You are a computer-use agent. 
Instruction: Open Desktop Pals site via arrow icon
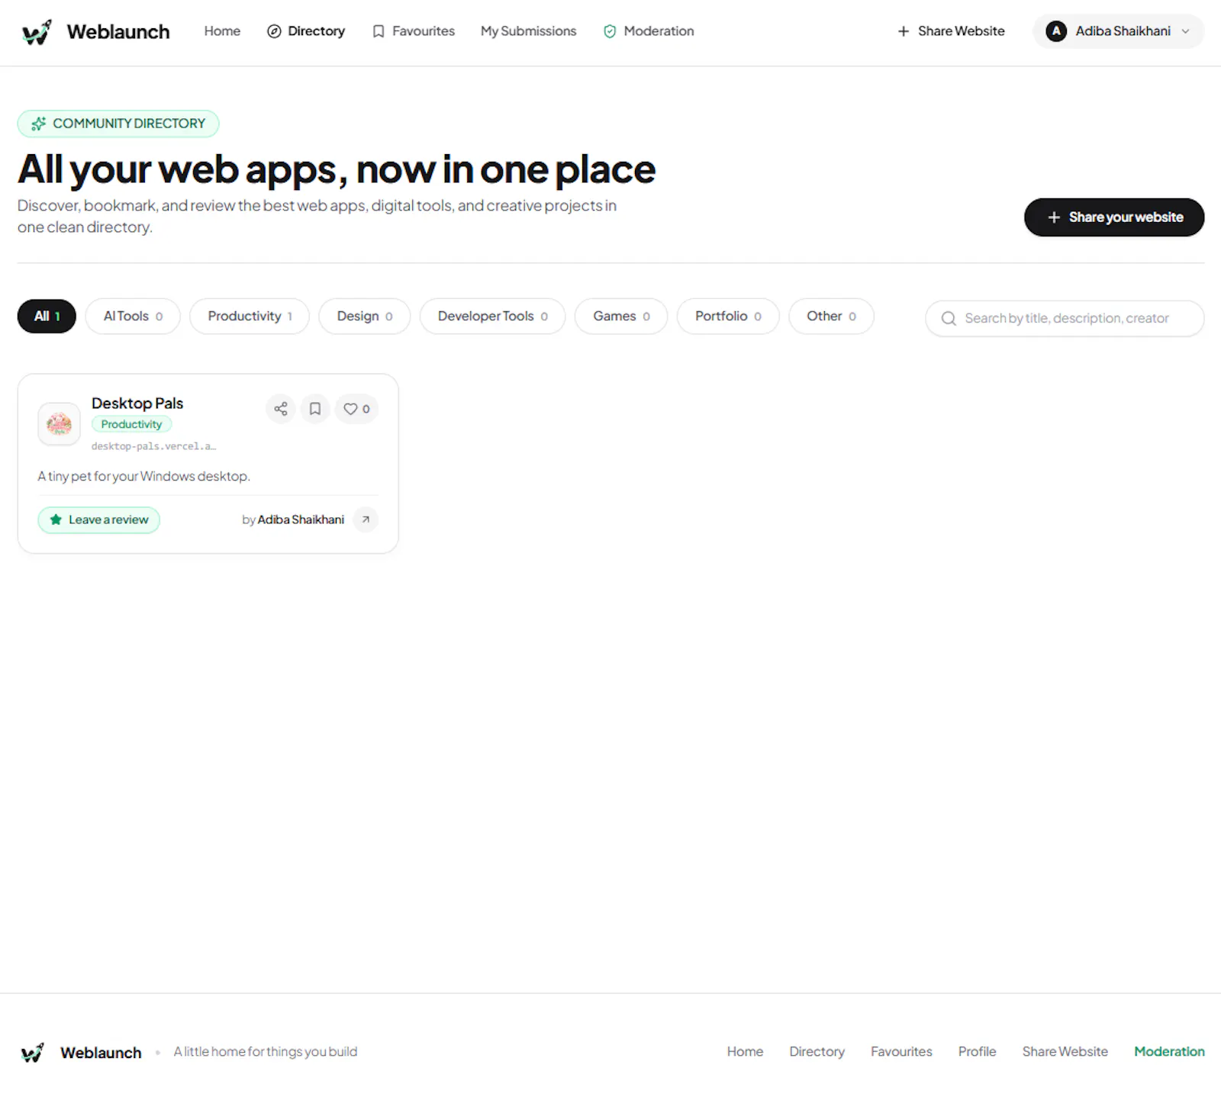point(366,520)
